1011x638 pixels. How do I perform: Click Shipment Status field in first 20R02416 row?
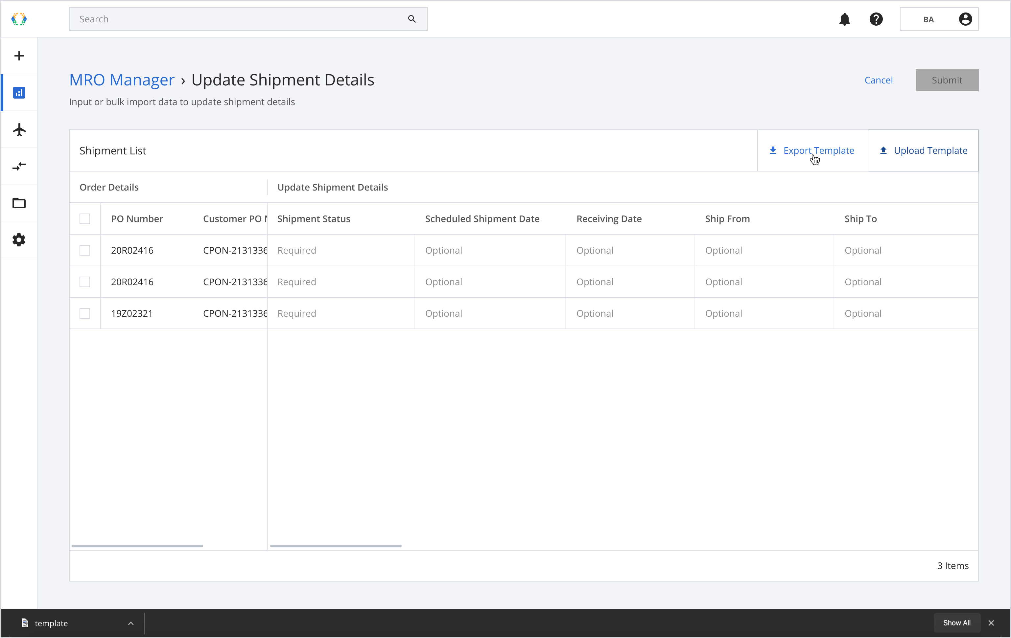[341, 250]
